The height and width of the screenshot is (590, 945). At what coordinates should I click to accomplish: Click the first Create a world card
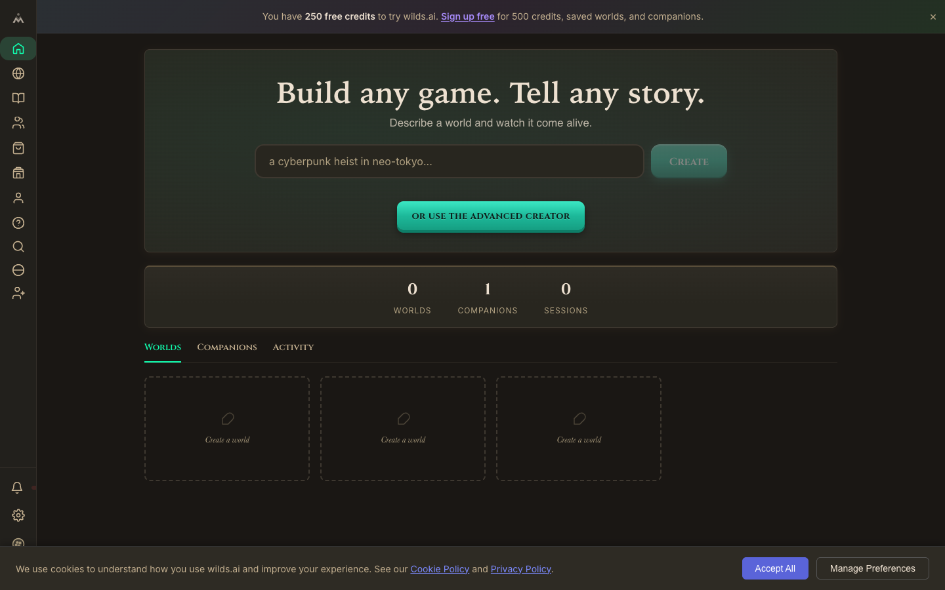227,429
